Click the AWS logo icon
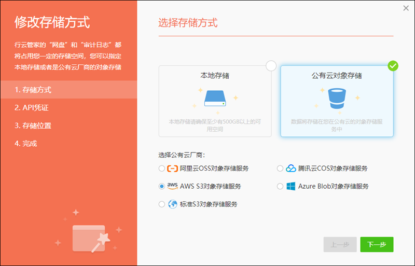The width and height of the screenshot is (415, 266). click(172, 186)
